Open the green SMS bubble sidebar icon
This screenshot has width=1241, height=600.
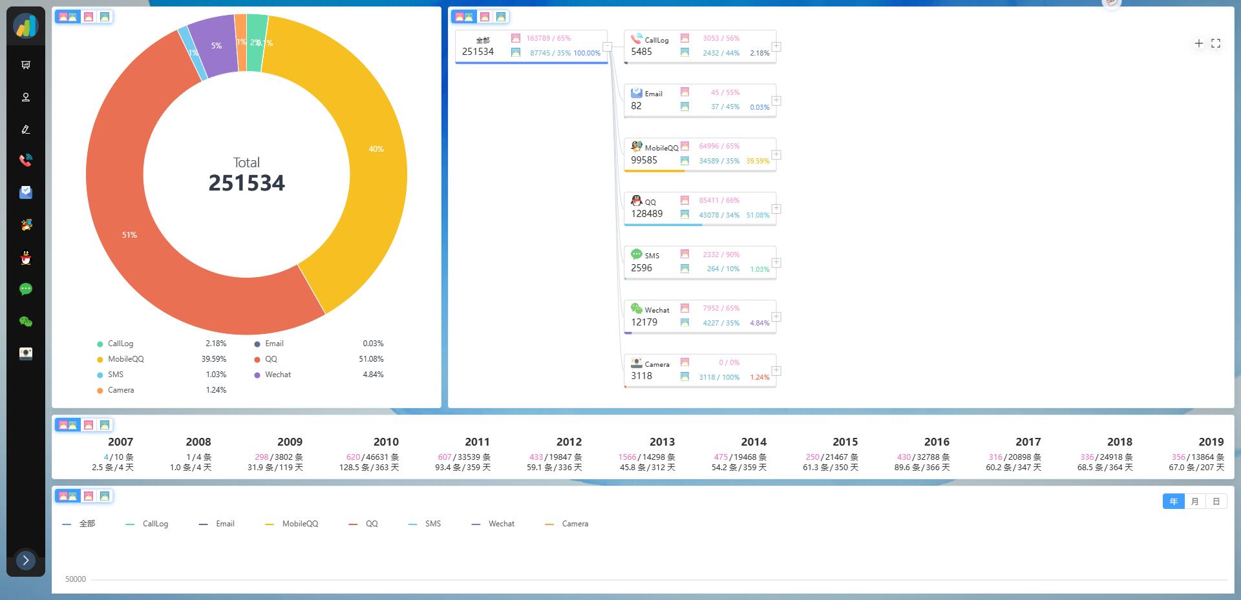pos(26,289)
